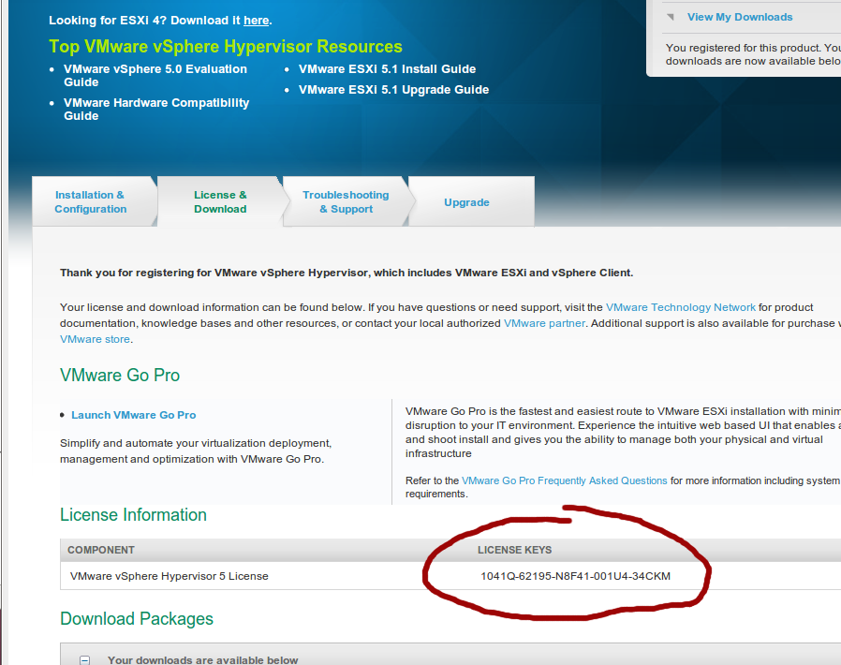The image size is (841, 665).
Task: Open the Installation & Configuration tab
Action: click(x=91, y=201)
